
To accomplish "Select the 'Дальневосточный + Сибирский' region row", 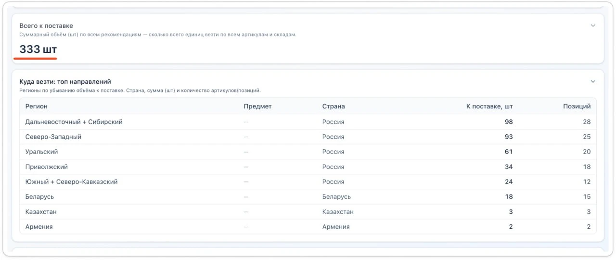I will click(x=74, y=122).
